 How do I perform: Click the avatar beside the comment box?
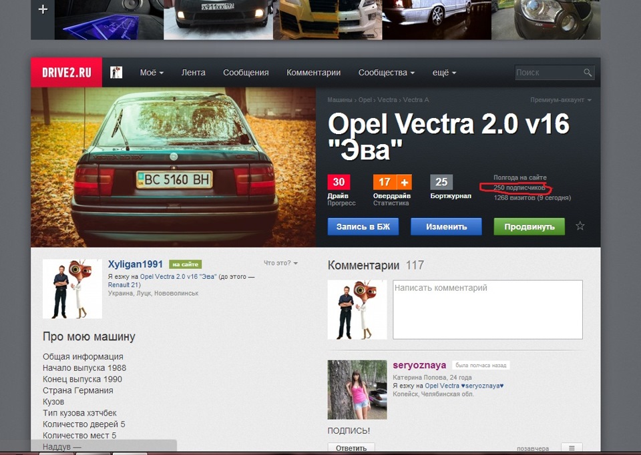pos(357,310)
